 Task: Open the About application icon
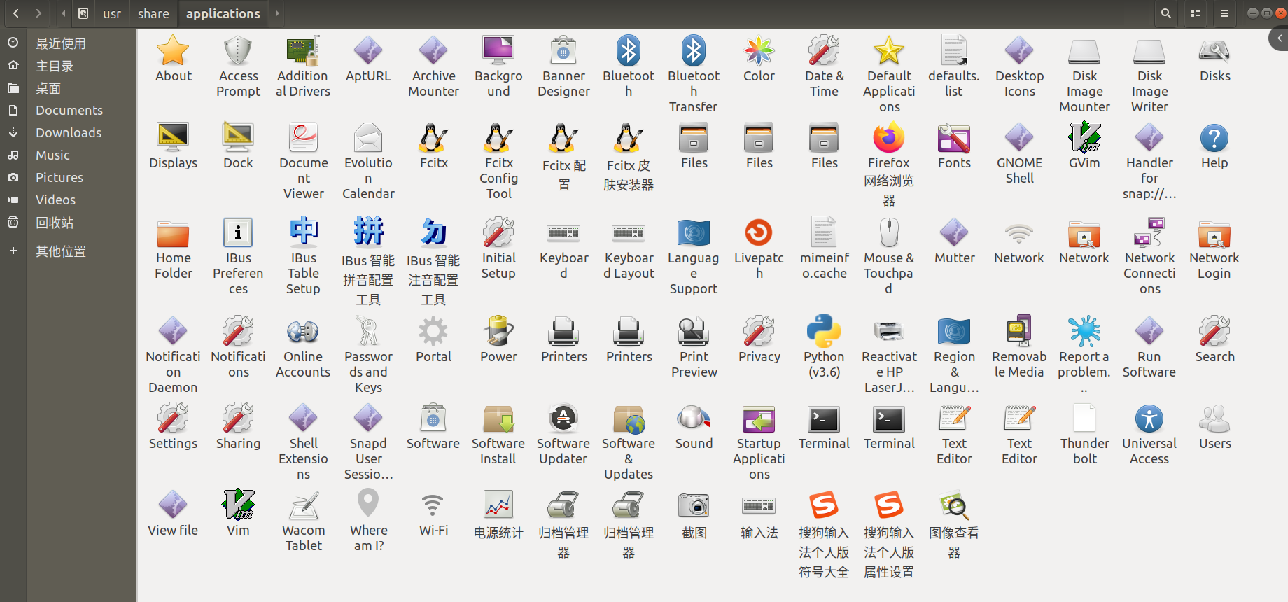click(x=173, y=51)
